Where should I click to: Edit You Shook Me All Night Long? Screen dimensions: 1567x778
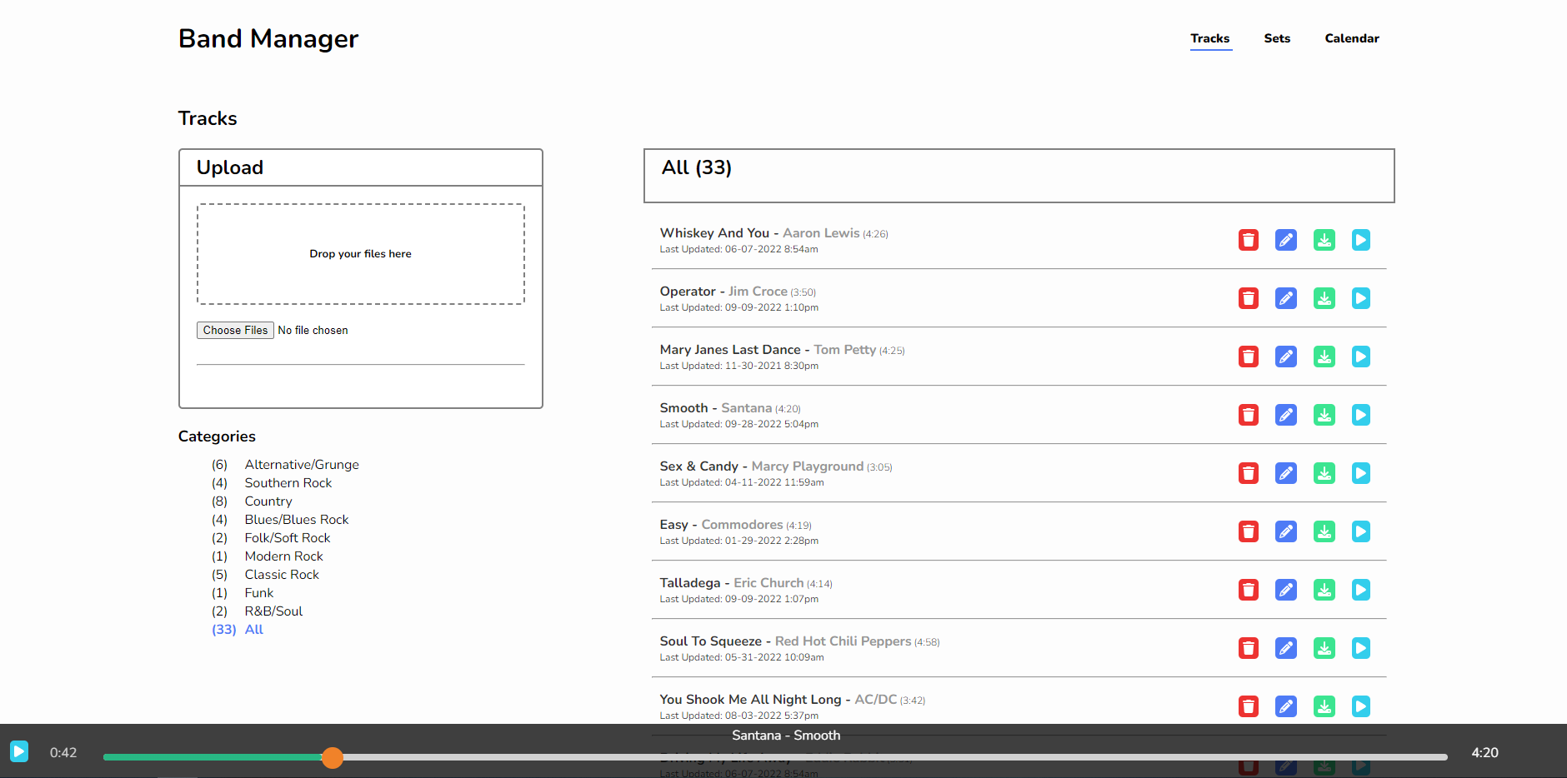click(1286, 706)
